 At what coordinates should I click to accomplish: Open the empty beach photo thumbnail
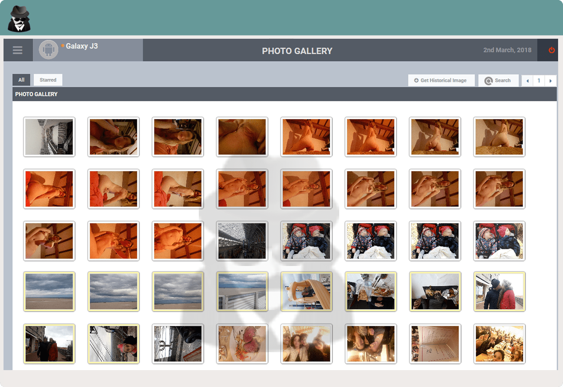tap(49, 292)
